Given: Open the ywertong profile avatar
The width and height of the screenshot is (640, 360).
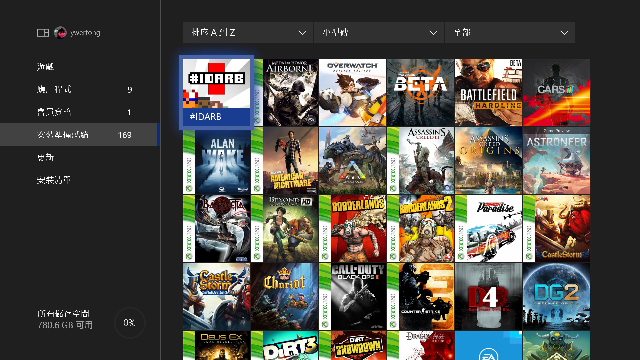Looking at the screenshot, I should (x=61, y=32).
